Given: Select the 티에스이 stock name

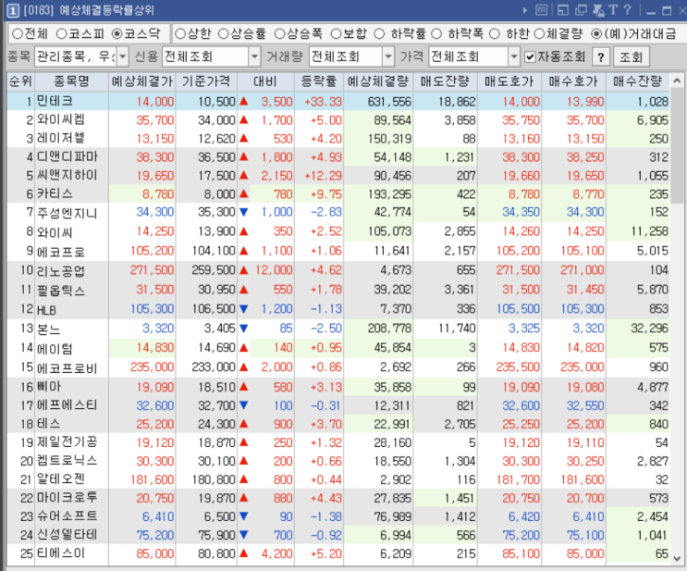Looking at the screenshot, I should click(61, 553).
